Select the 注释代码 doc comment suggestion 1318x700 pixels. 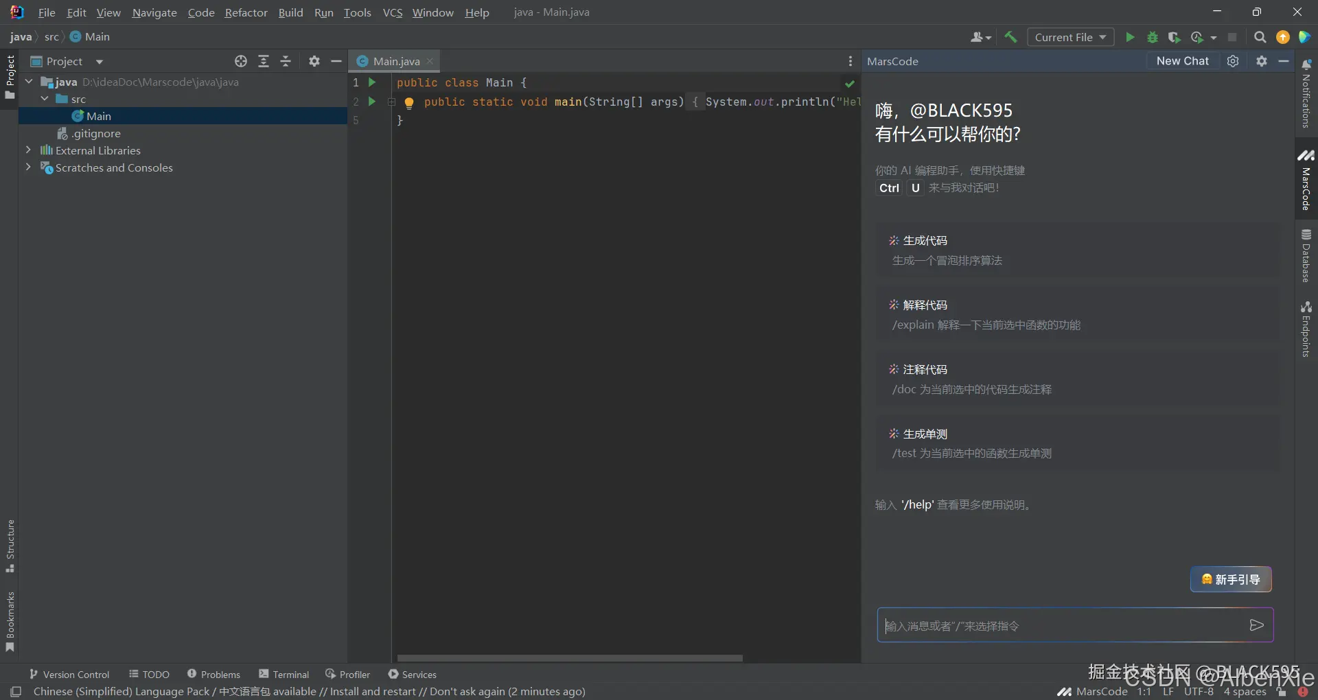click(x=1078, y=379)
